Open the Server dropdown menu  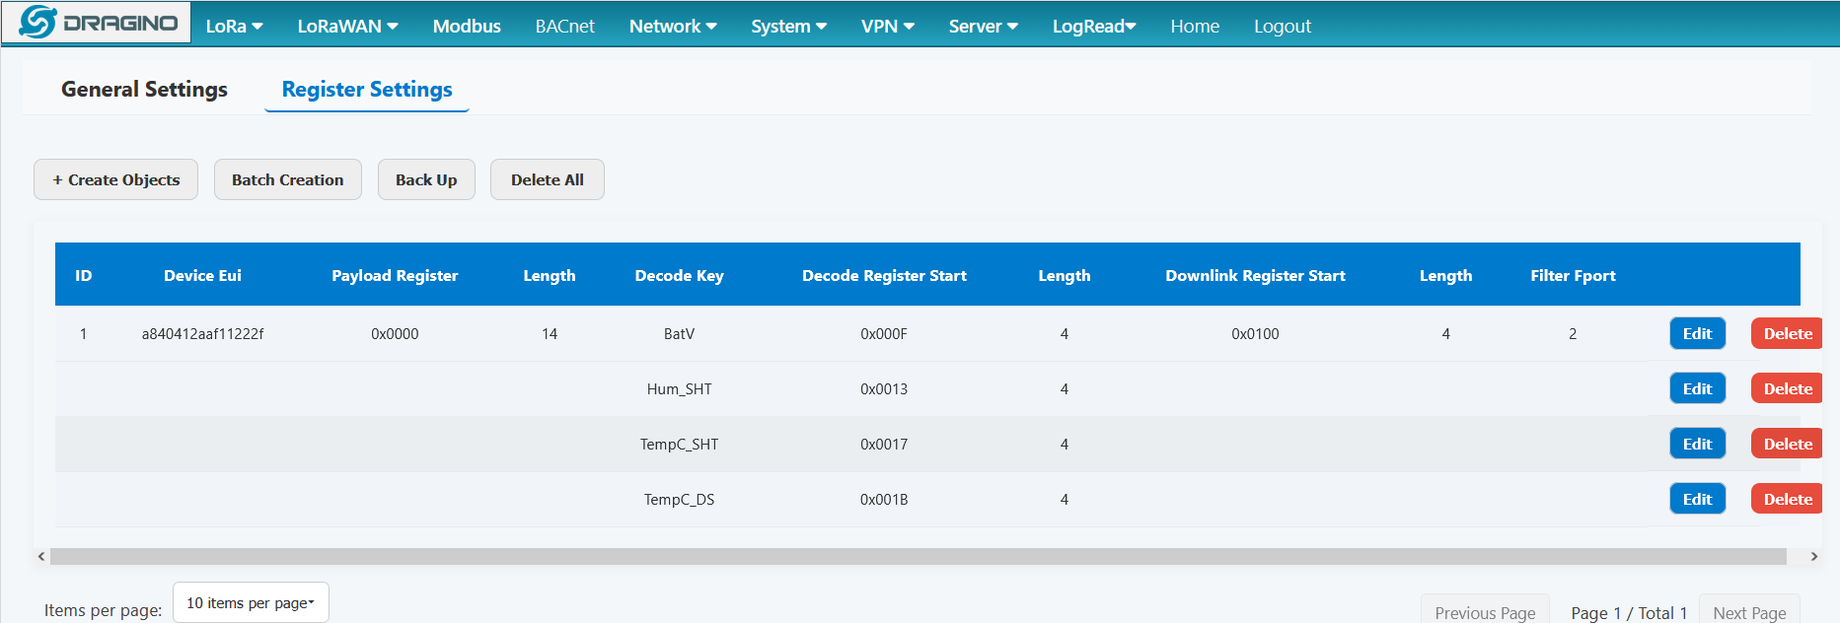tap(983, 27)
